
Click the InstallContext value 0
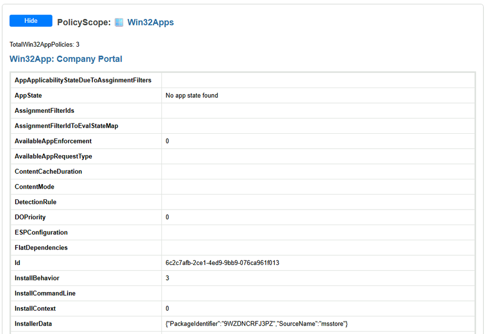(167, 308)
